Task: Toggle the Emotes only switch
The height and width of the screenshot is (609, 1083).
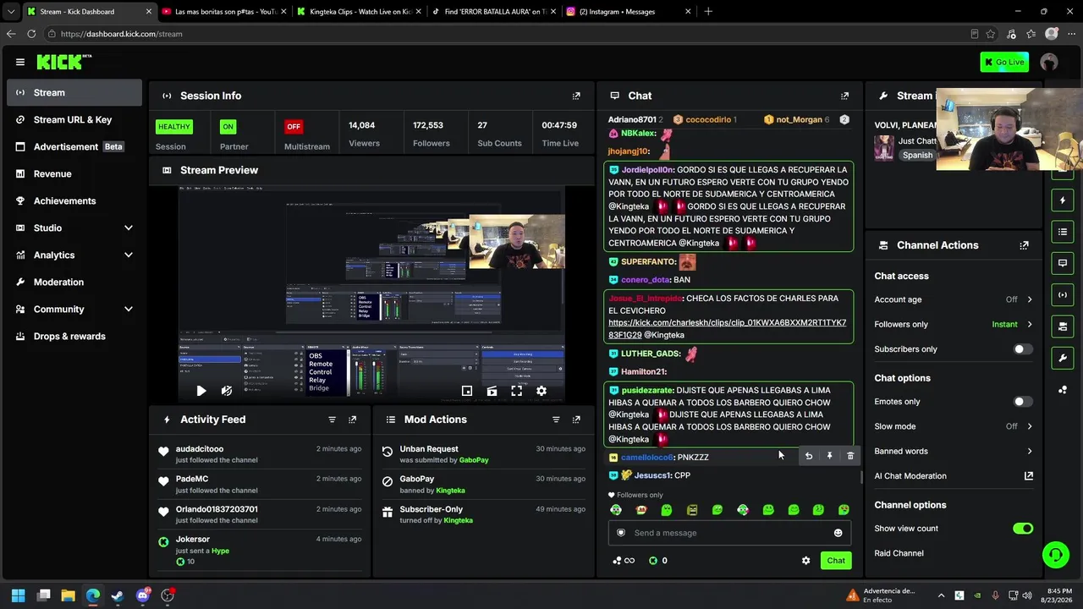Action: [1023, 402]
